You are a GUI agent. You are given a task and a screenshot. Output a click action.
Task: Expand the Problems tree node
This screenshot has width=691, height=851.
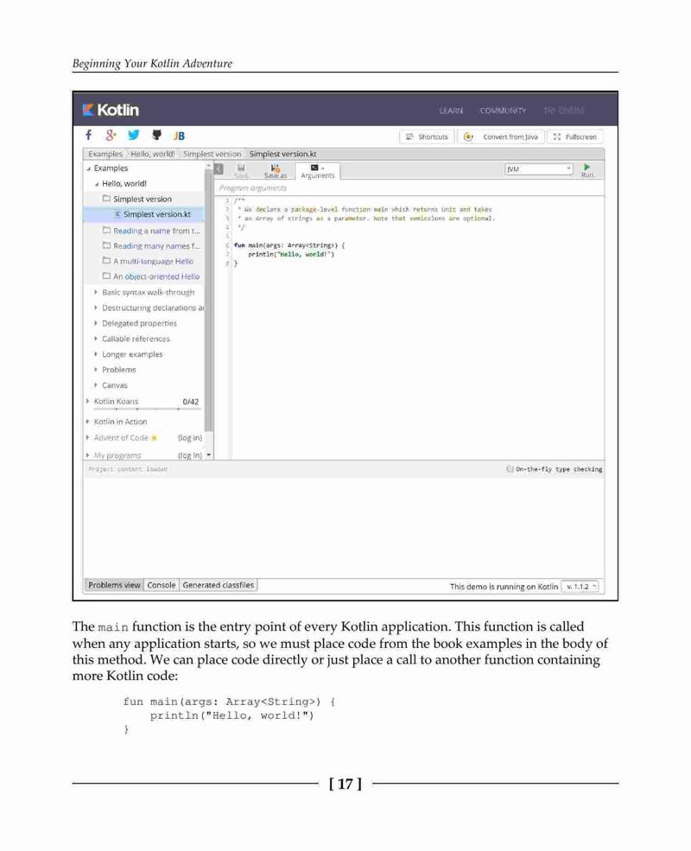coord(96,370)
